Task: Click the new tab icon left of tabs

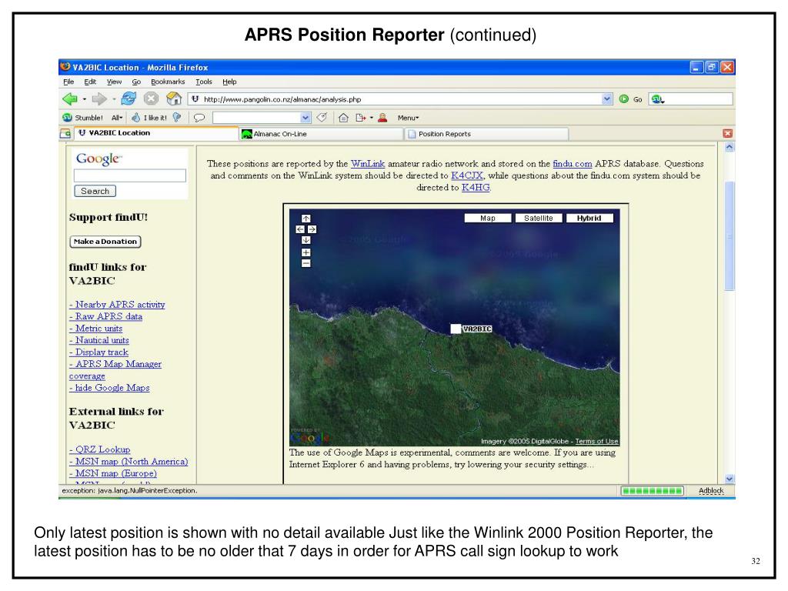Action: pos(65,133)
